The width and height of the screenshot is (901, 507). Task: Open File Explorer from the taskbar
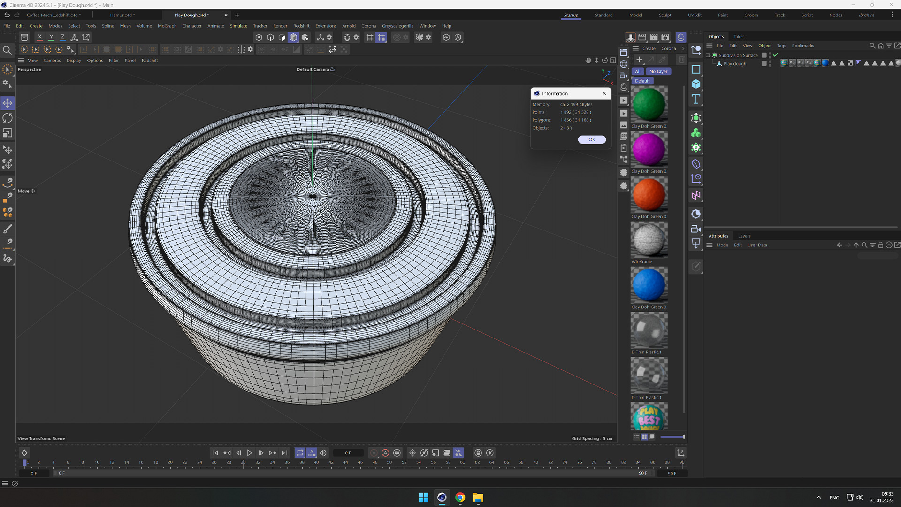(x=478, y=498)
